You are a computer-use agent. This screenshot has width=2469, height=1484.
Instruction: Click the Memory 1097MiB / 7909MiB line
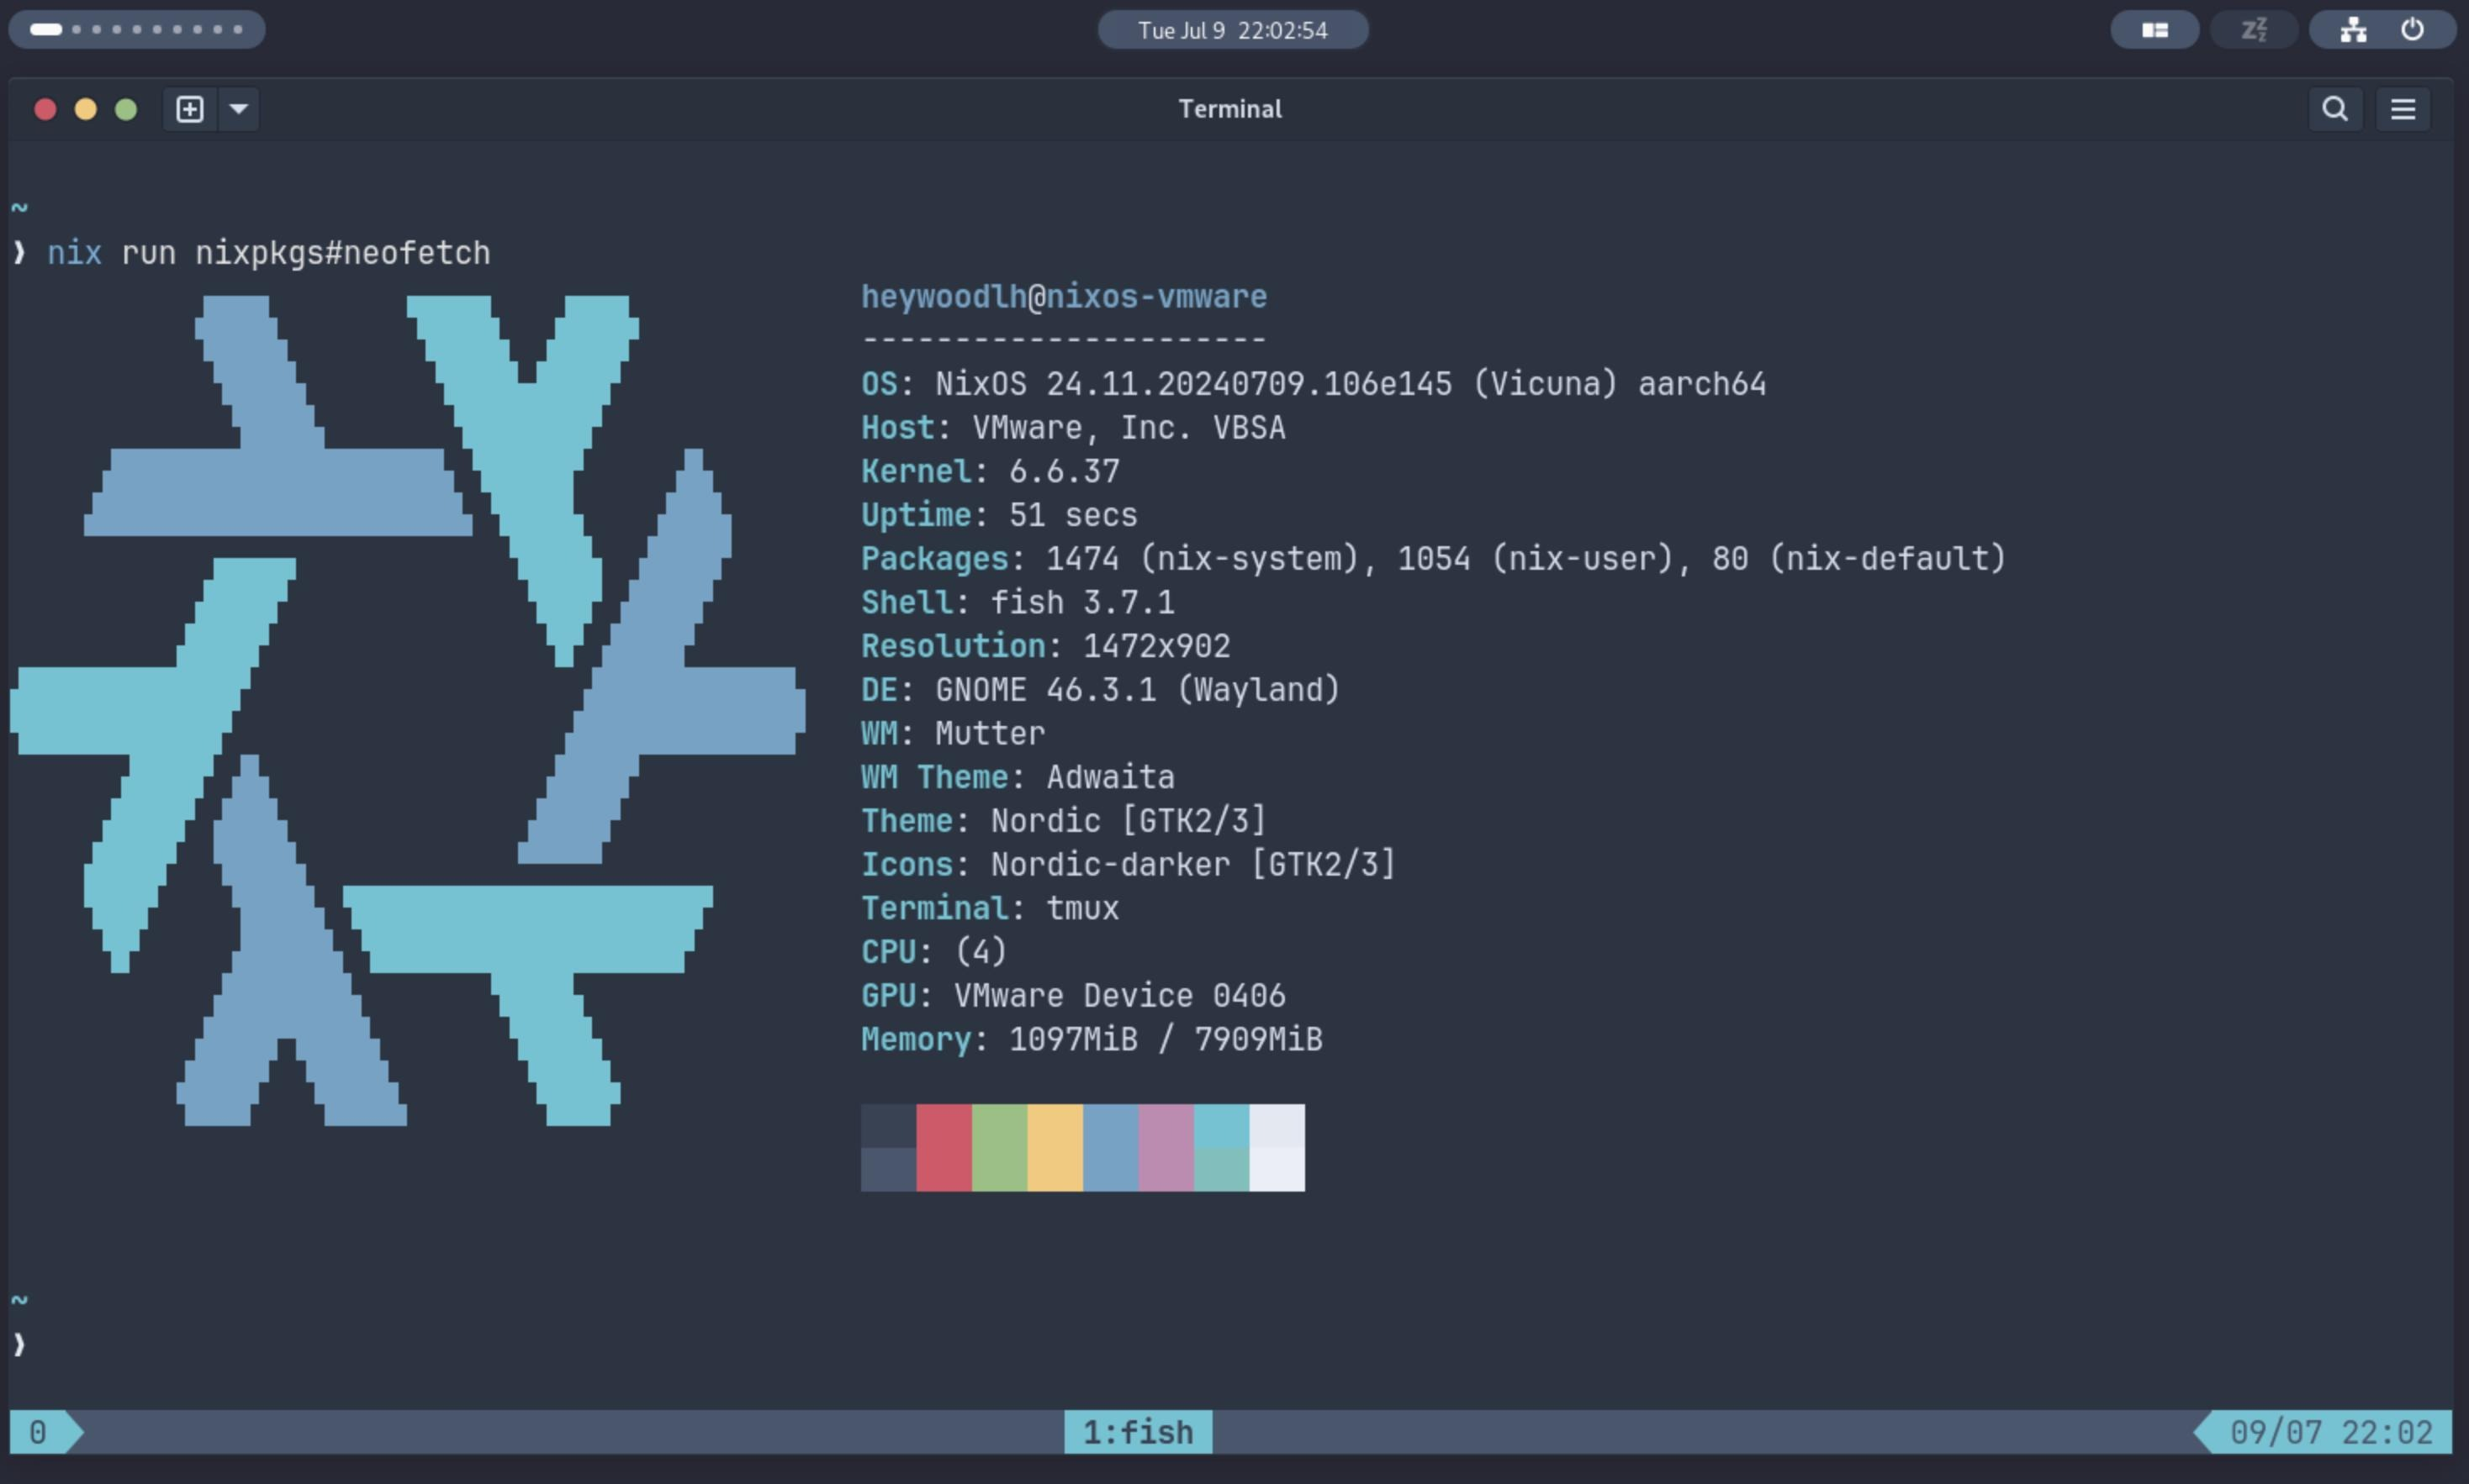coord(1092,1040)
